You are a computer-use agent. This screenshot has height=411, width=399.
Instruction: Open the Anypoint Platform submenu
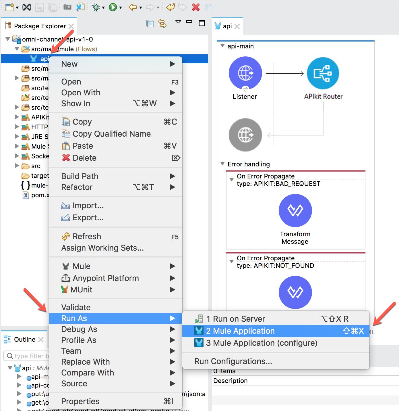click(x=116, y=278)
